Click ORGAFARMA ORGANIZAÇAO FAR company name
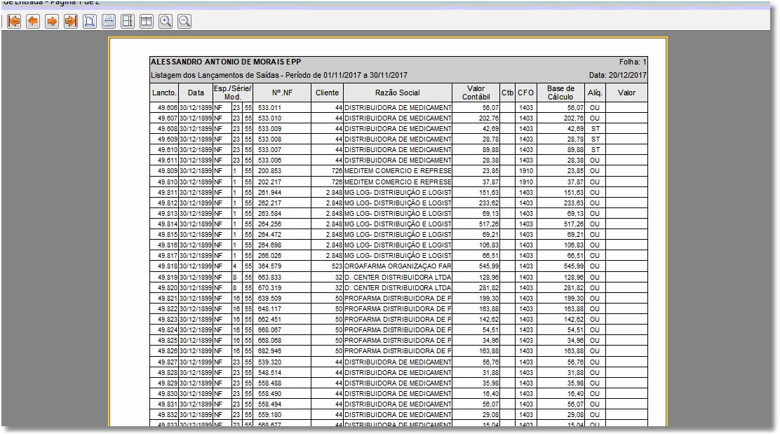The width and height of the screenshot is (780, 436). click(398, 266)
